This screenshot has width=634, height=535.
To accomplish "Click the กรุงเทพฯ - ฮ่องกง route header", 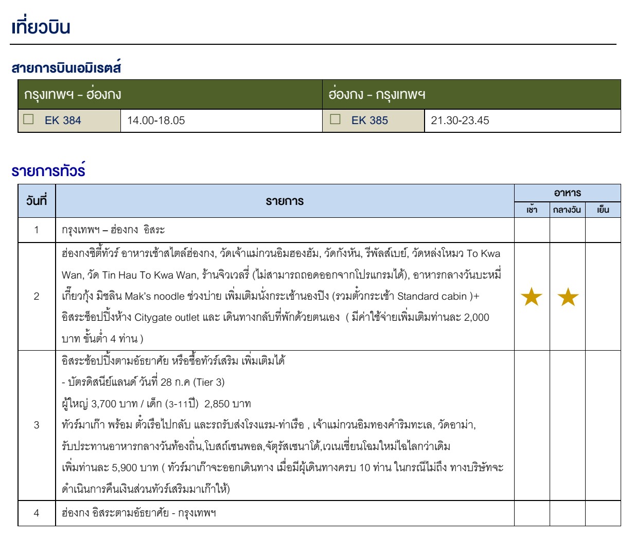I will coord(73,95).
